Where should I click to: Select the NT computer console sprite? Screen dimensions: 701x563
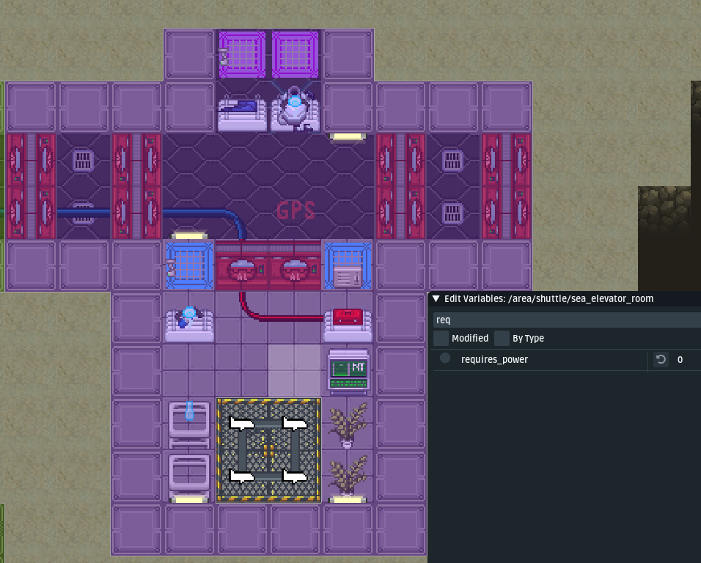coord(348,372)
